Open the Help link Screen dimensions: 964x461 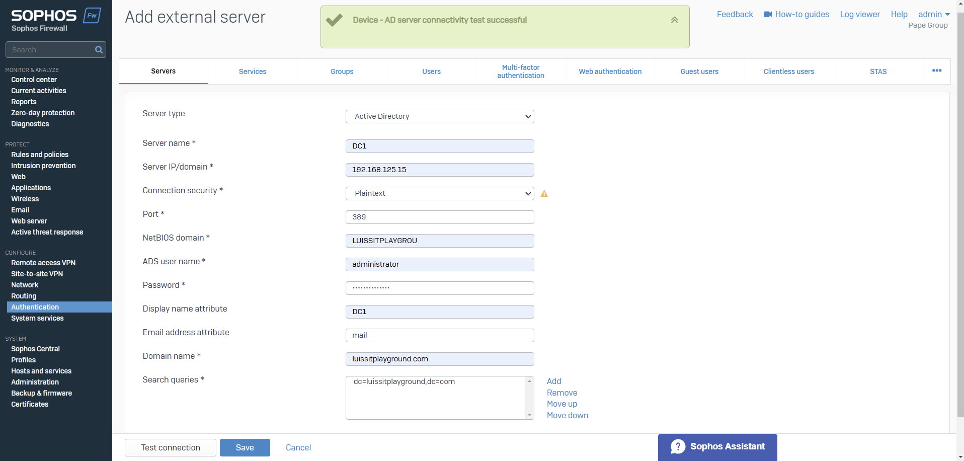899,15
